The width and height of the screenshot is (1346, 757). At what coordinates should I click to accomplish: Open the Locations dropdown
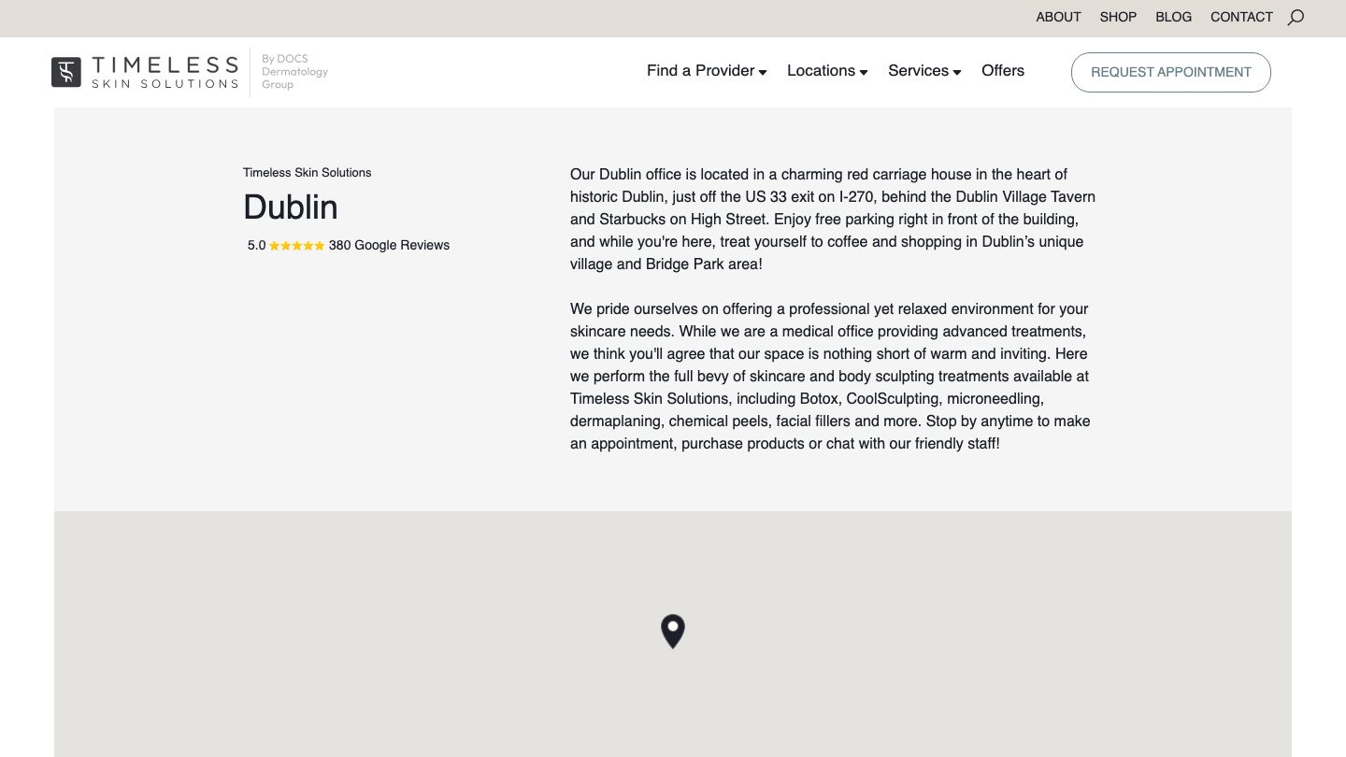[x=826, y=71]
